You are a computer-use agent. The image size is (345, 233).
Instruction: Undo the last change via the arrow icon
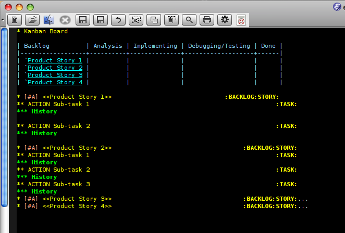pos(118,20)
